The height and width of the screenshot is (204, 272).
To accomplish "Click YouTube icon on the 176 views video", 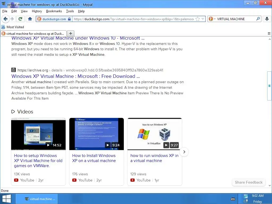I will (x=74, y=180).
